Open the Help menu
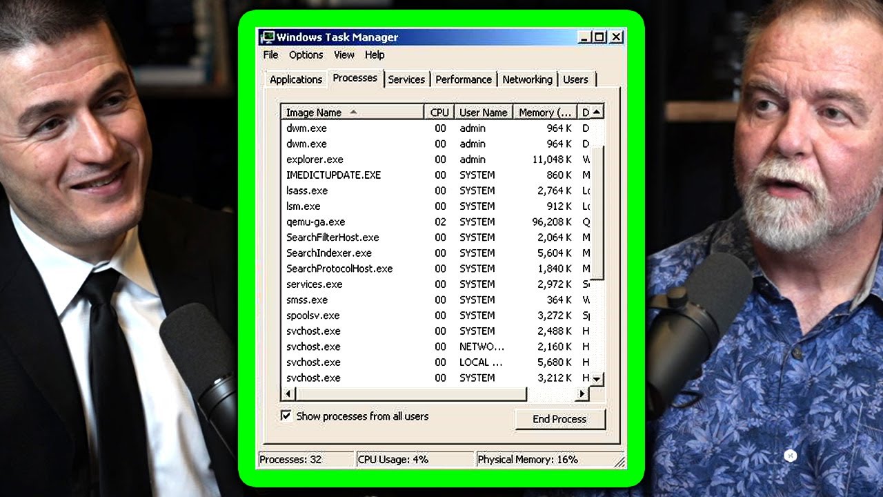The image size is (883, 497). 375,55
